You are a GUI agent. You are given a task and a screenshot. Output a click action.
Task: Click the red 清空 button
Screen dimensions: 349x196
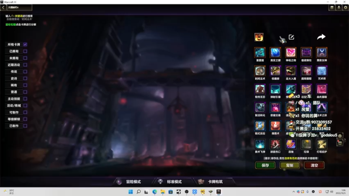point(314,165)
